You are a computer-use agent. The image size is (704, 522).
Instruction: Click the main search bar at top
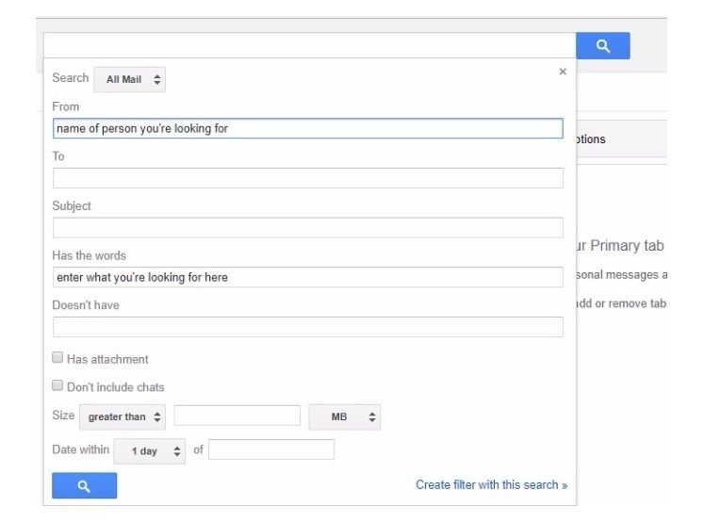309,46
